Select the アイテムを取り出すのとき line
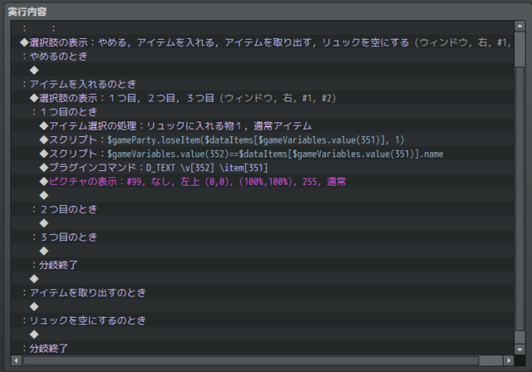 pos(263,292)
